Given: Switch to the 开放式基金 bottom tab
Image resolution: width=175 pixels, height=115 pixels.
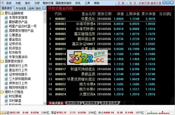Looking at the screenshot, I should pos(56,103).
